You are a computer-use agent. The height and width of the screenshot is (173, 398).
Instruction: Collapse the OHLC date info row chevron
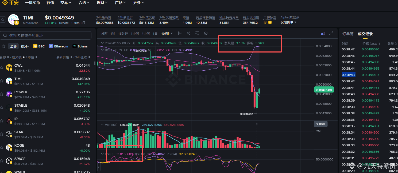[x=102, y=43]
